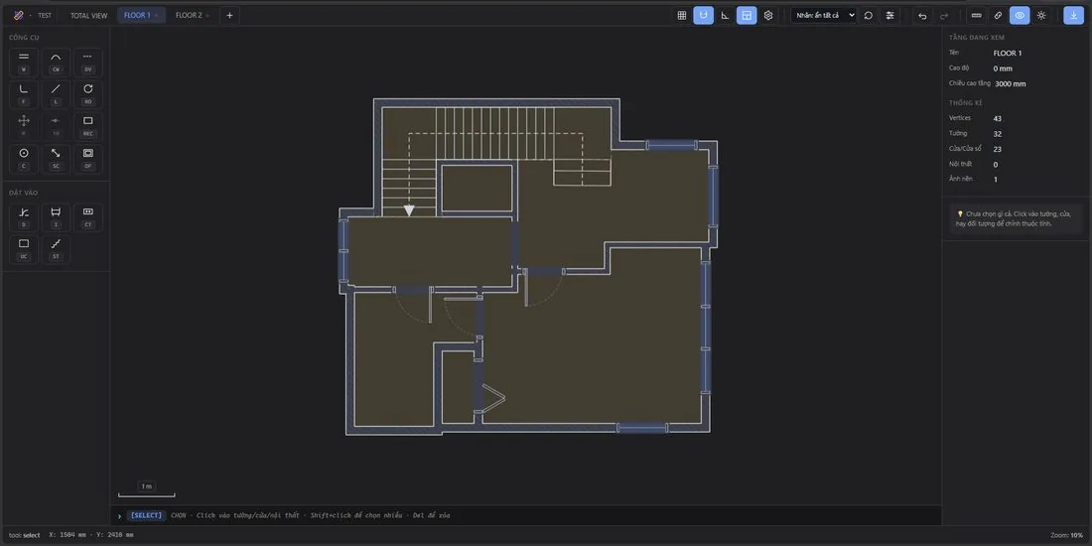Click the bifold door symbol in plan
The height and width of the screenshot is (546, 1092).
pyautogui.click(x=493, y=398)
